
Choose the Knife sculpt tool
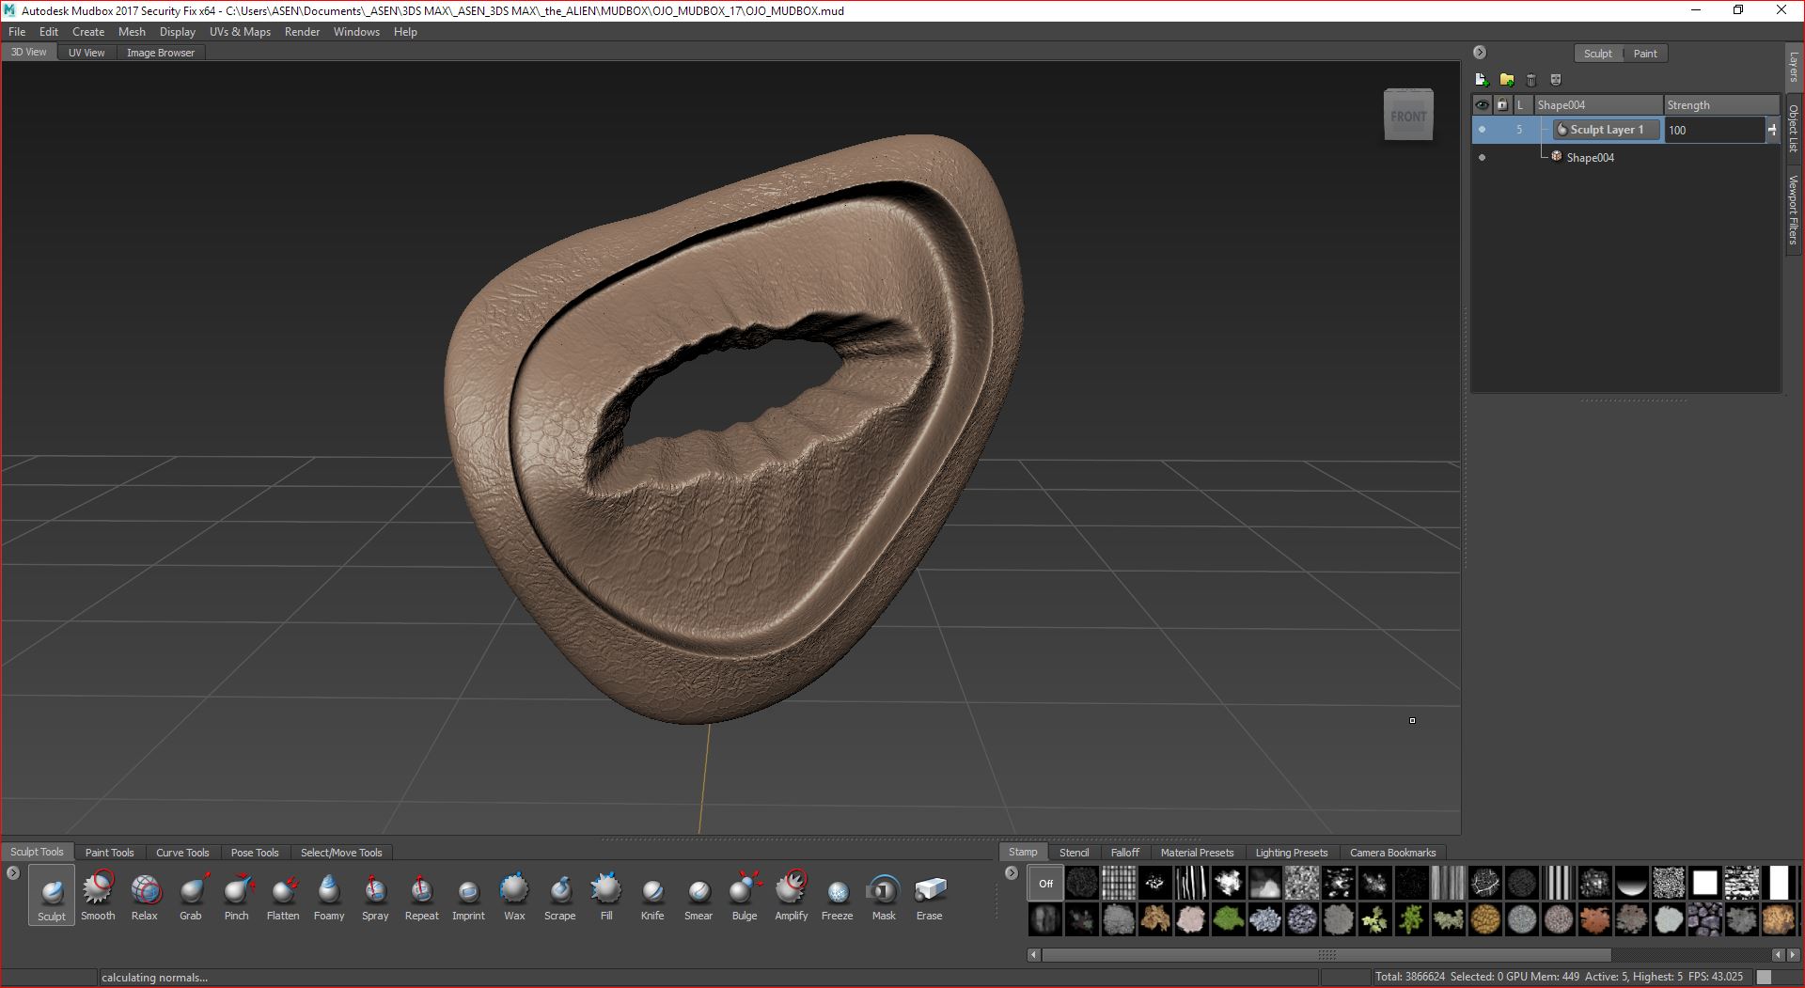652,891
